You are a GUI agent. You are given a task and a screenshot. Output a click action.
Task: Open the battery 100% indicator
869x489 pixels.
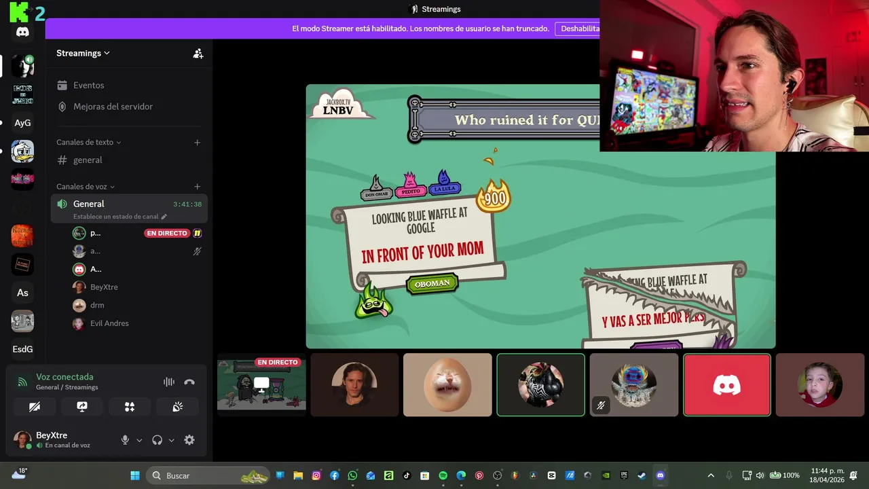tap(784, 475)
